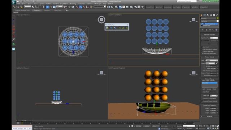The height and width of the screenshot is (130, 231).
Task: Click the last MassFX Toolbar simulation icon
Action: point(127,28)
